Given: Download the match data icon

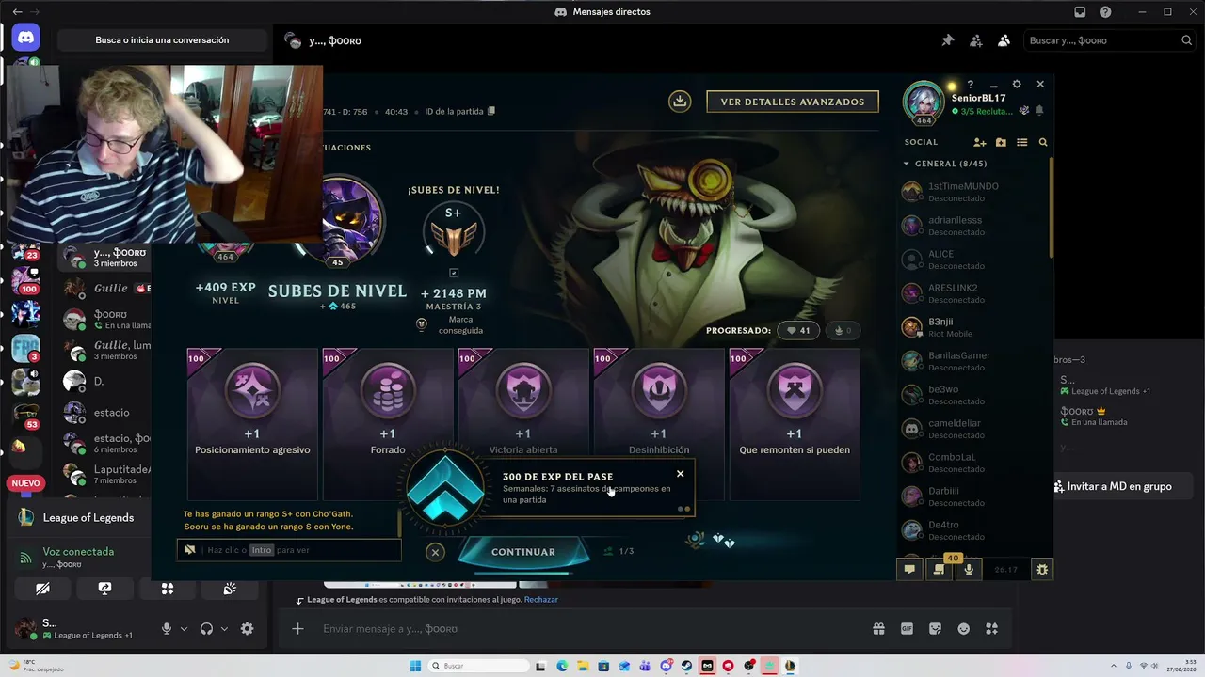Looking at the screenshot, I should pyautogui.click(x=680, y=102).
